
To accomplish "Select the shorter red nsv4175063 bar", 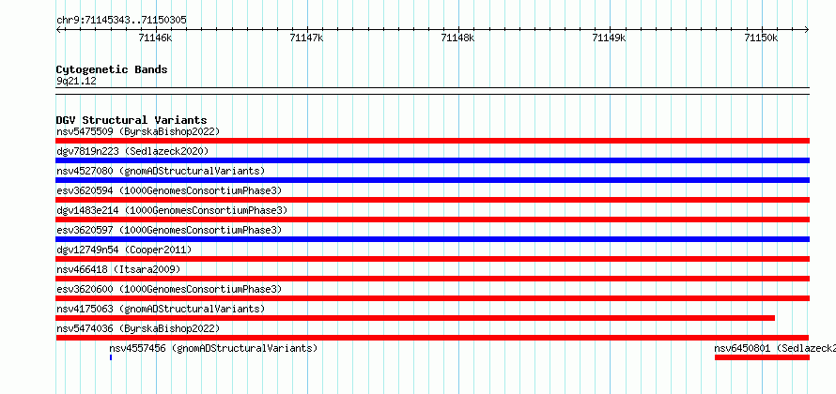I will pos(415,318).
